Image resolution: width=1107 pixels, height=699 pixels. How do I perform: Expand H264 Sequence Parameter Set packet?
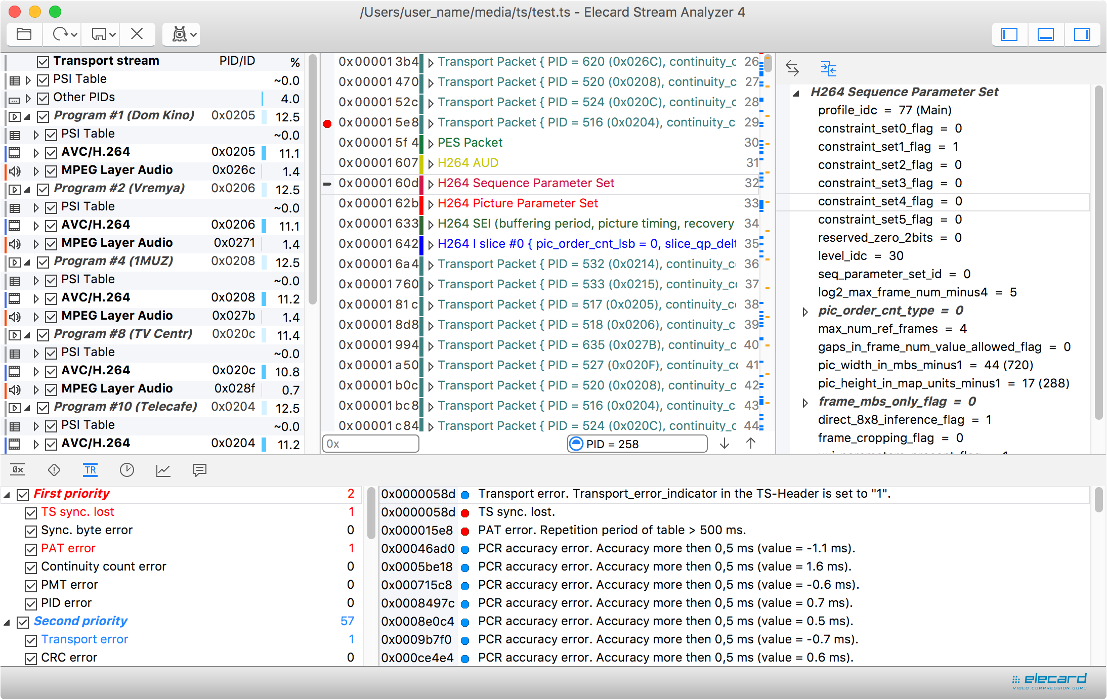431,184
